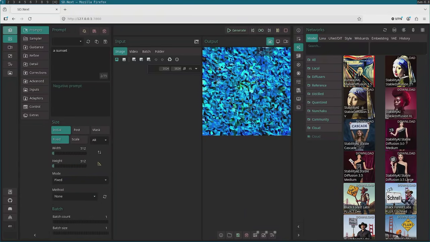This screenshot has height=242, width=430.
Task: Click the refresh icon next to Method
Action: click(105, 197)
